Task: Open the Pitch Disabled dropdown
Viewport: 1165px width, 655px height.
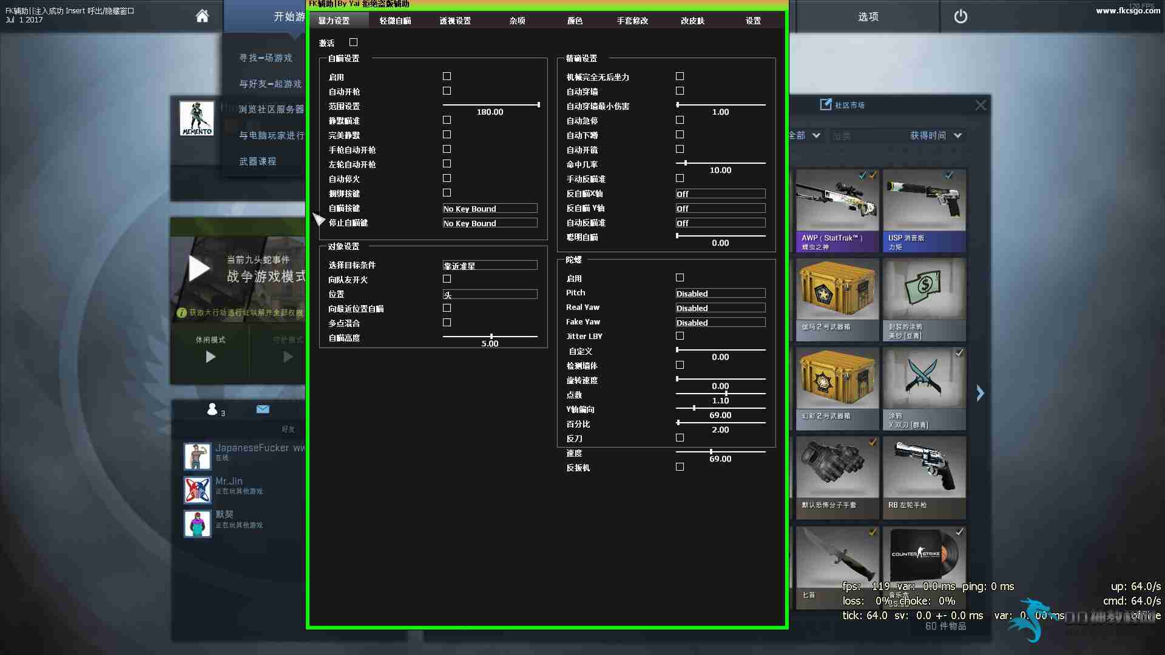Action: tap(720, 293)
